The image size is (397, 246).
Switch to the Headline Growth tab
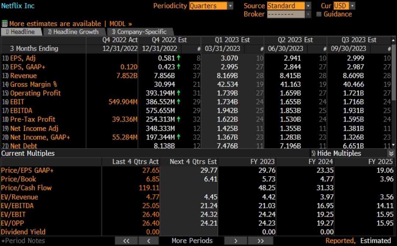74,32
